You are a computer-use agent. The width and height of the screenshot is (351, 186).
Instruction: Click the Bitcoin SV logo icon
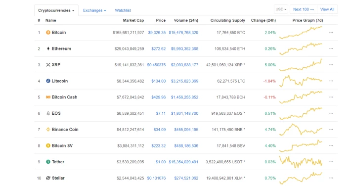click(x=48, y=145)
